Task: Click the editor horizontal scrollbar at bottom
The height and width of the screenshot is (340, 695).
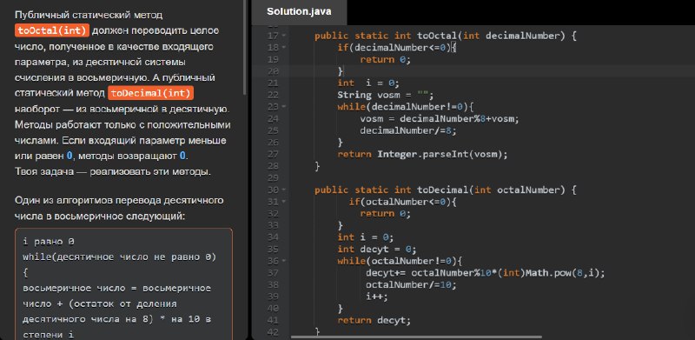Action: coord(416,337)
